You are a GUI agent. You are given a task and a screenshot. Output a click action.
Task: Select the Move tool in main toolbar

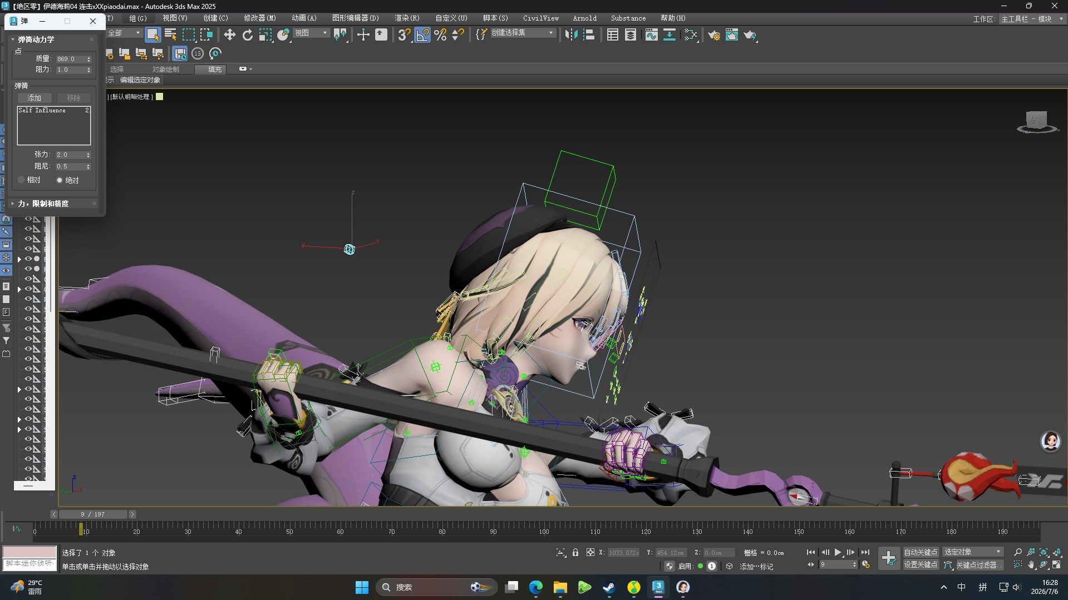[x=229, y=35]
